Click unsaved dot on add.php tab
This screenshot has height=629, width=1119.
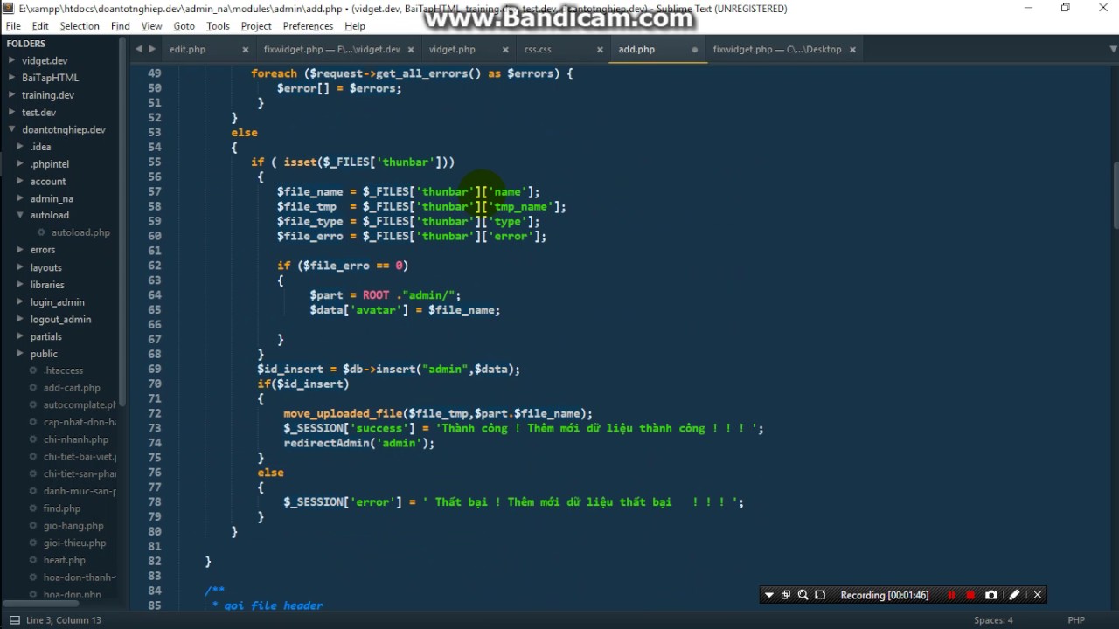[x=695, y=50]
